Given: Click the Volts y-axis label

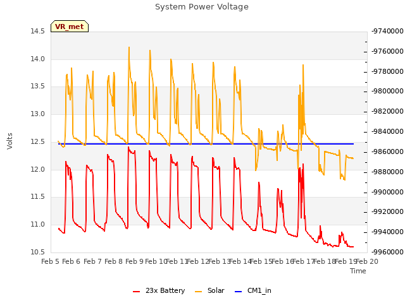Looking at the screenshot, I should pyautogui.click(x=10, y=141).
